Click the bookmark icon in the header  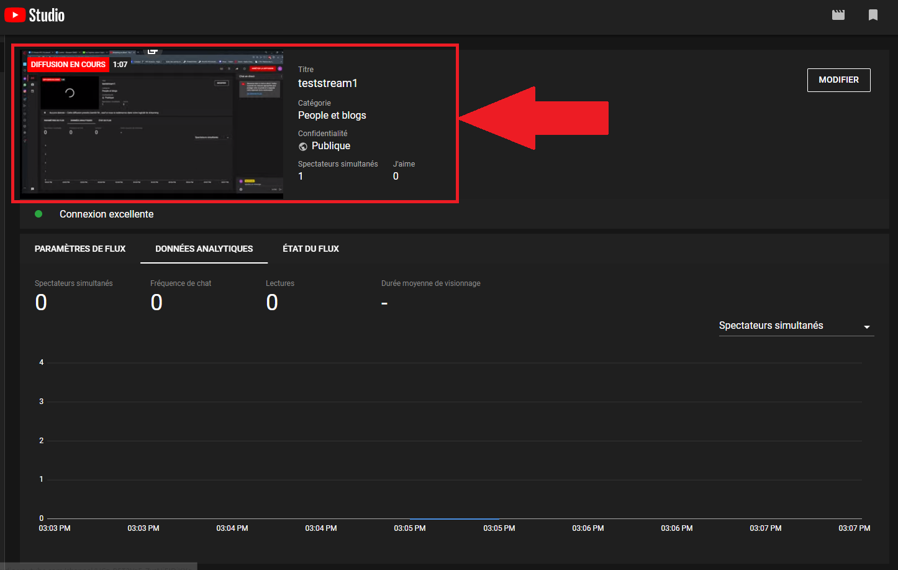point(873,15)
